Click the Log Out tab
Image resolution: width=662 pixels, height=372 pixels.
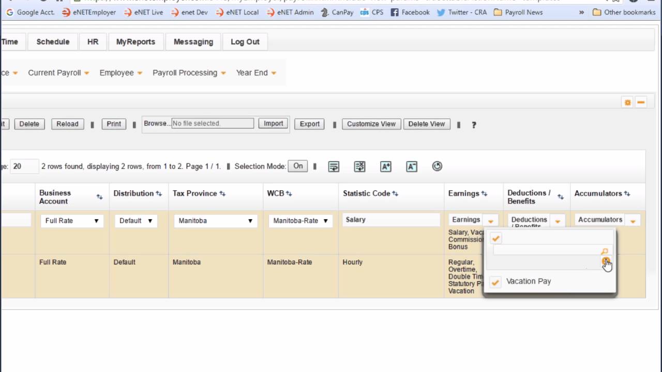245,42
